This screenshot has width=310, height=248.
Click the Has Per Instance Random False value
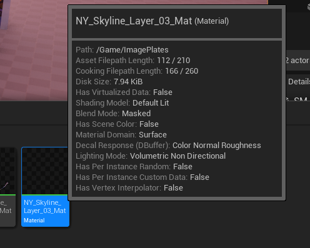point(182,167)
